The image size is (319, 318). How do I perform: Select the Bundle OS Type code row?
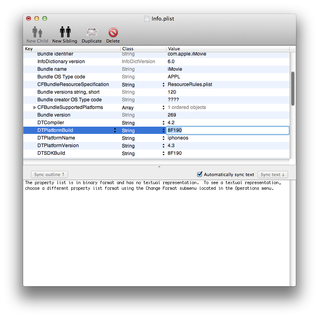tap(156, 77)
